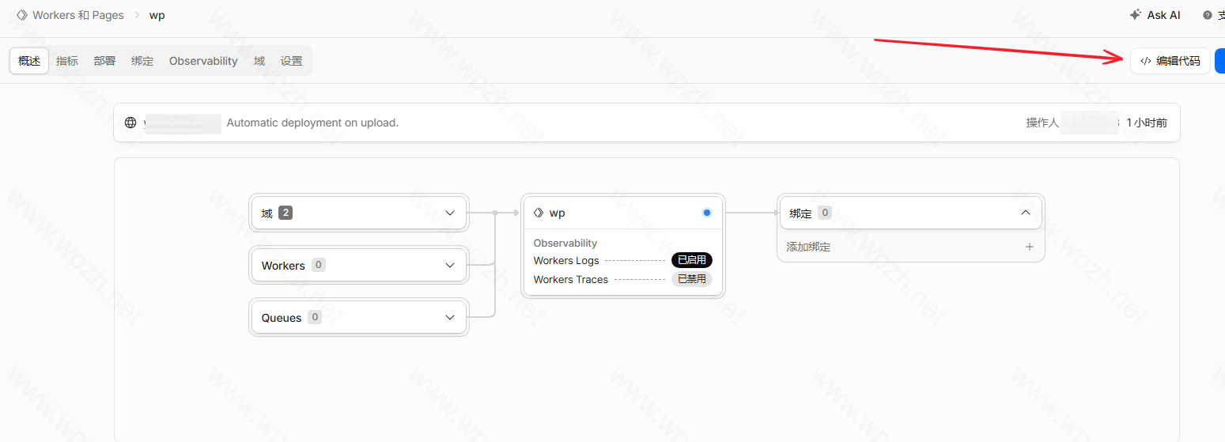
Task: Click the blue button at top right edge
Action: (x=1219, y=61)
